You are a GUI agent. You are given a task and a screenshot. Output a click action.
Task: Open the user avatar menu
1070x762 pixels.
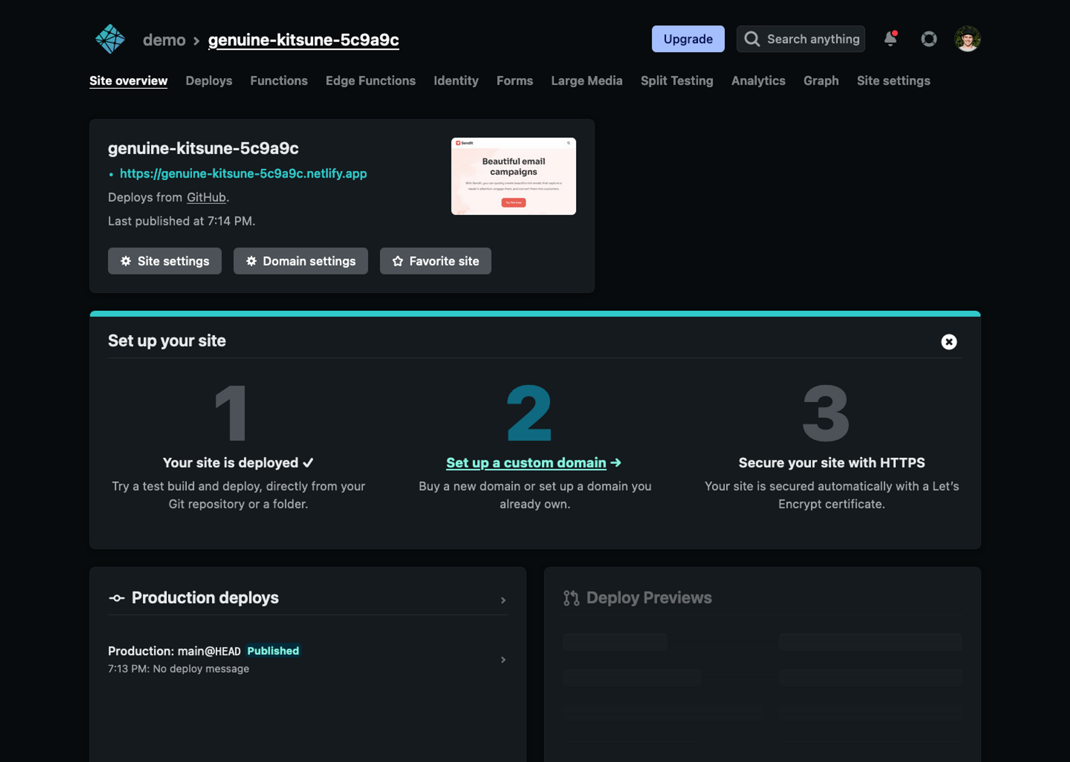point(967,39)
